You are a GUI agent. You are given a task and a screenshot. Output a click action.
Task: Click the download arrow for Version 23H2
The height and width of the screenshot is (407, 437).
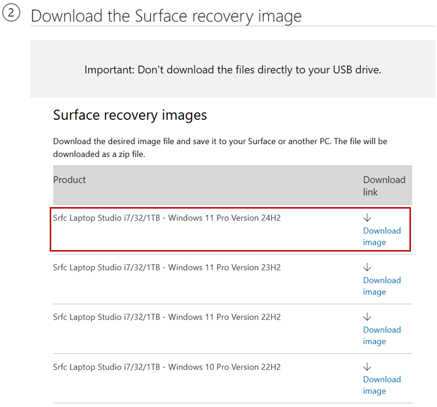click(367, 267)
